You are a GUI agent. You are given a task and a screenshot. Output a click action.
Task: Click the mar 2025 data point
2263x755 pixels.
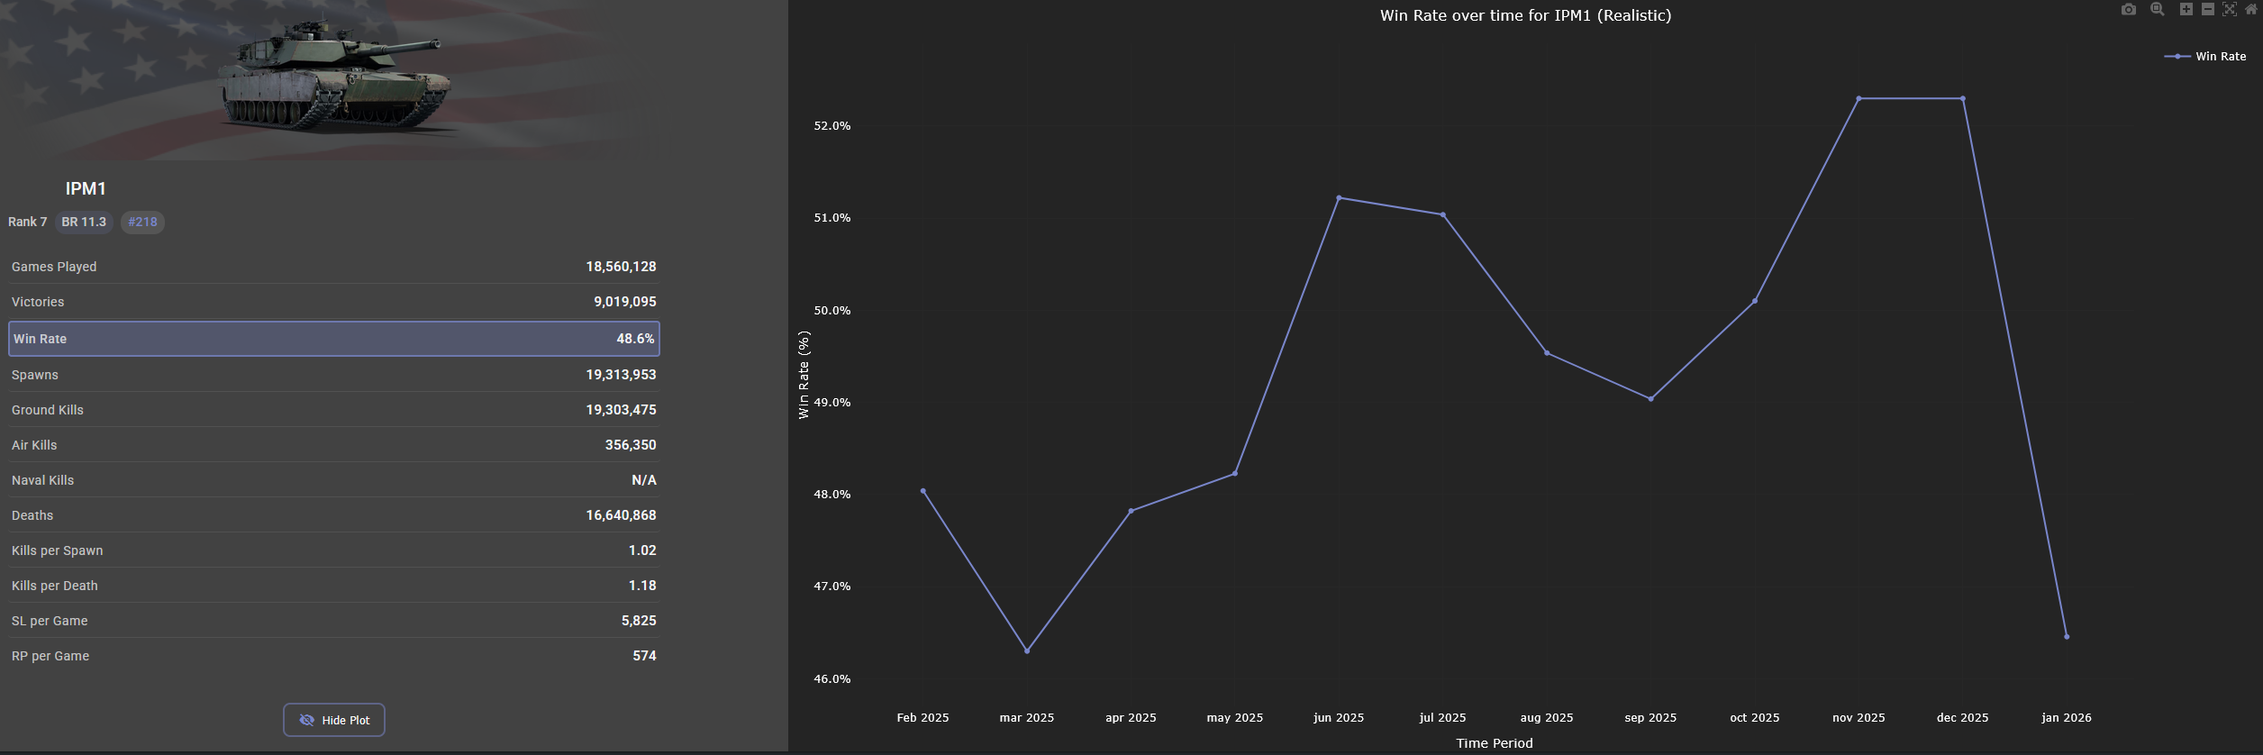pyautogui.click(x=1027, y=650)
